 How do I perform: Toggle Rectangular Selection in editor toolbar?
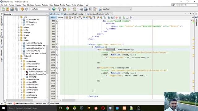tap(94, 18)
